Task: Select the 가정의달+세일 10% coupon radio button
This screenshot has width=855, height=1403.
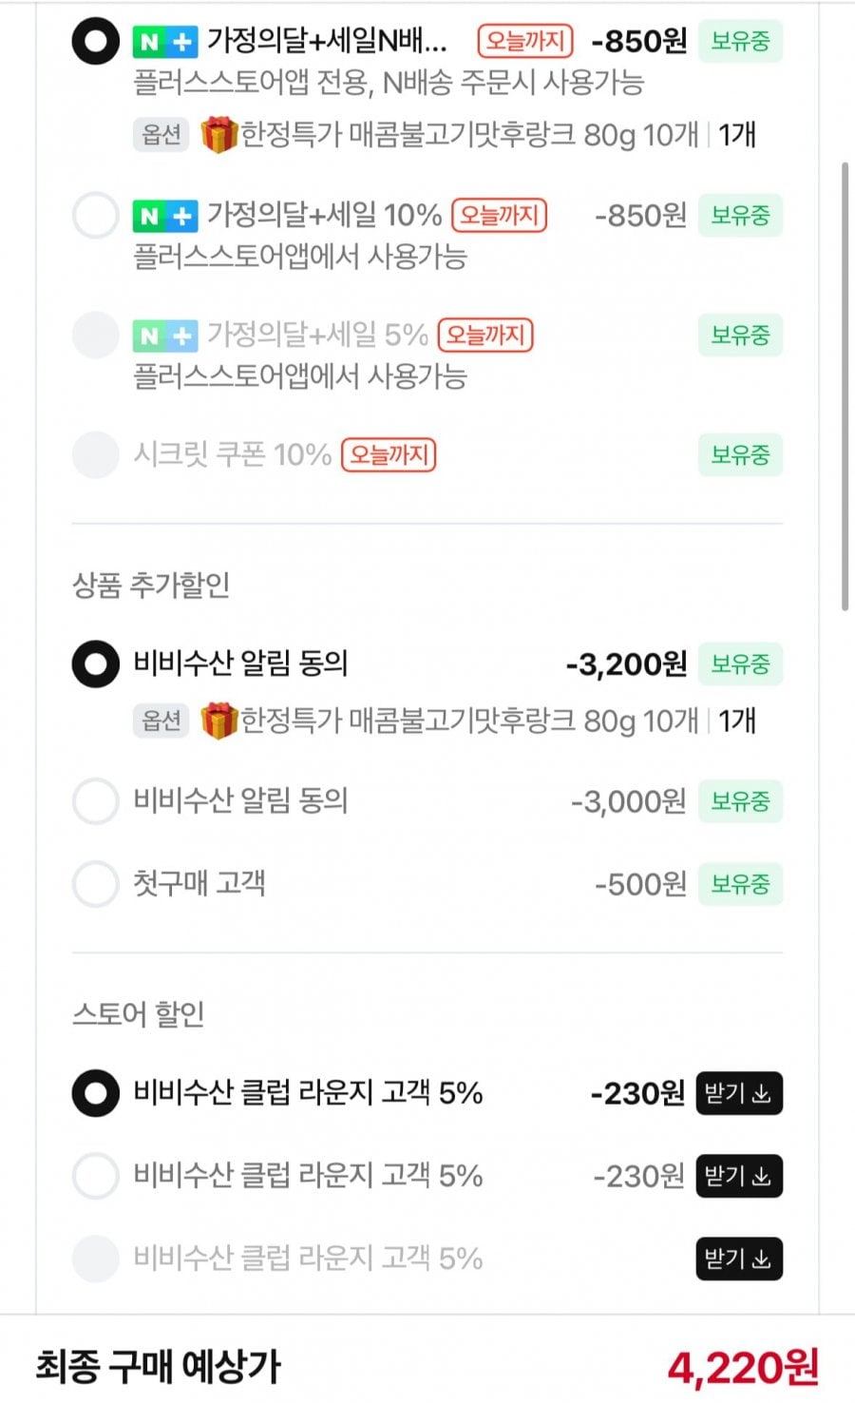Action: [96, 216]
